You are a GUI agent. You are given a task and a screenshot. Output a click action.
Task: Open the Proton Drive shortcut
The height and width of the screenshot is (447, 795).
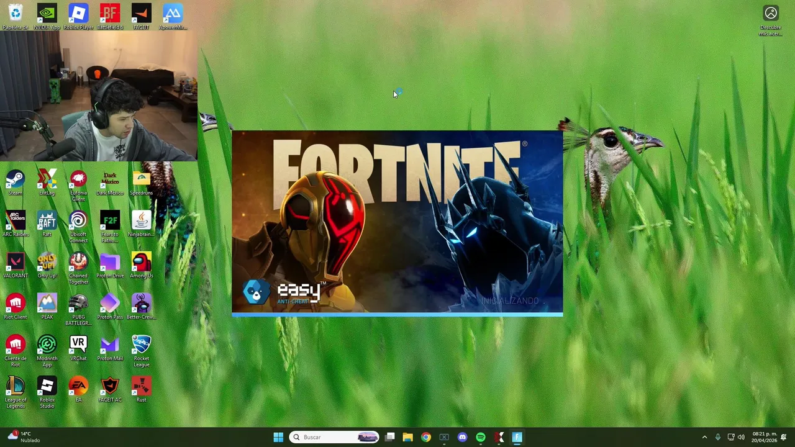click(110, 266)
